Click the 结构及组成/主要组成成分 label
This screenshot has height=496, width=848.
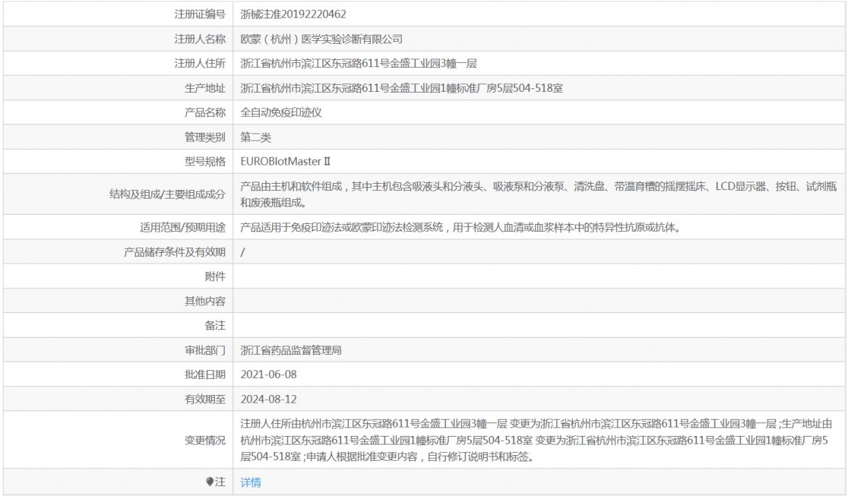[167, 194]
